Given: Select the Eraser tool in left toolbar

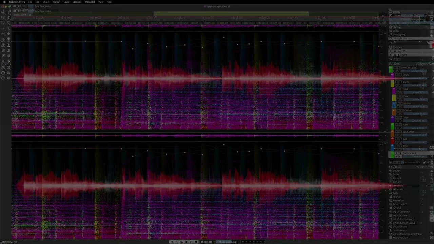Looking at the screenshot, I should coord(3,40).
